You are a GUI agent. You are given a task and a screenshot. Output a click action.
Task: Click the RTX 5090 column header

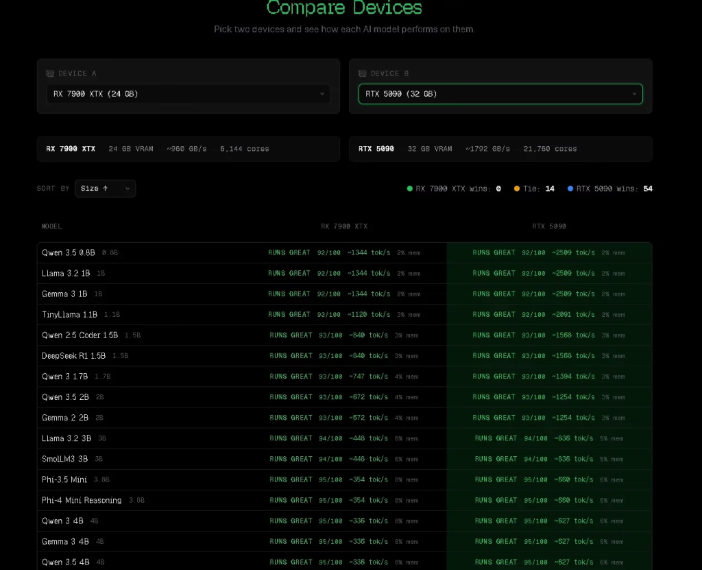[x=549, y=226]
